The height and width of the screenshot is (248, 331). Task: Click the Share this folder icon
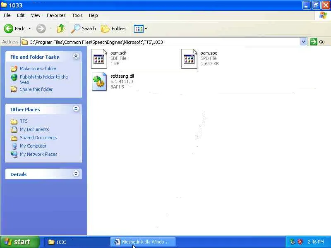(x=14, y=89)
